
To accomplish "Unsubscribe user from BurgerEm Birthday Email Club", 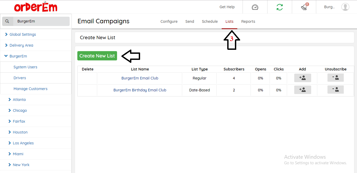I will point(335,90).
